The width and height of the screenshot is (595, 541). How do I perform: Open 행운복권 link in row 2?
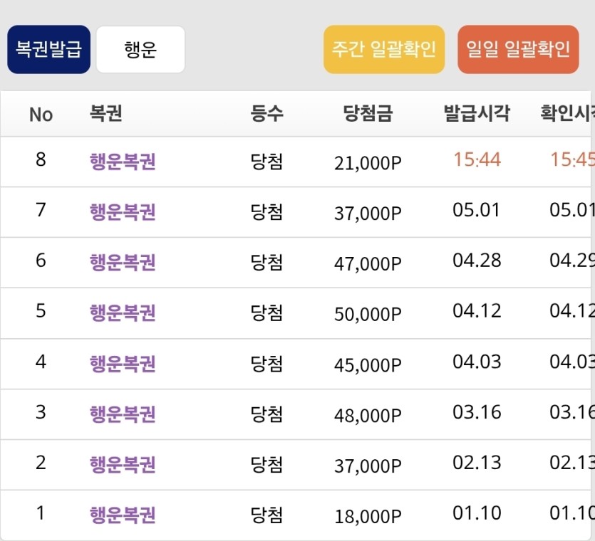tap(123, 464)
